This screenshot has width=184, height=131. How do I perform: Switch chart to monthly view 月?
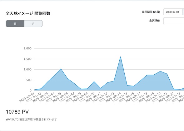[x=33, y=24]
